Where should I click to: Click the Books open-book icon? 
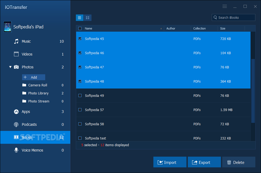[x=16, y=137]
